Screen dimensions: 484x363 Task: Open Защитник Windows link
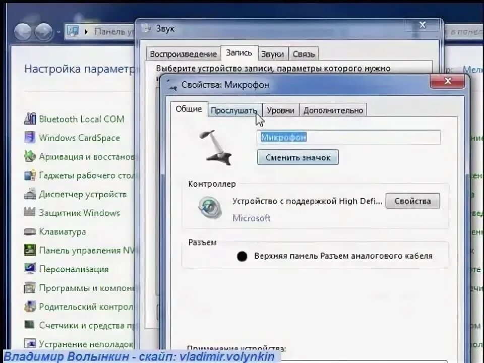[79, 213]
